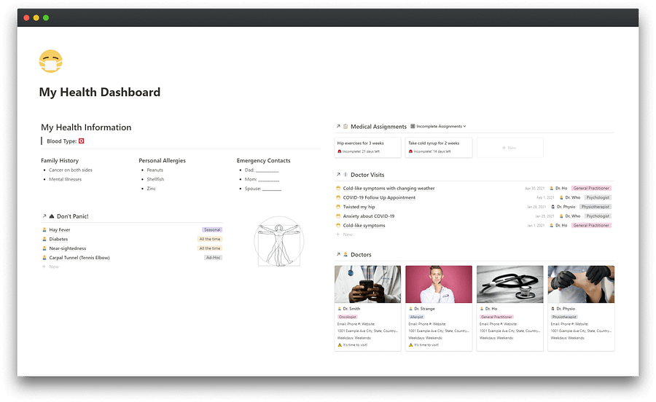Click the person icon beside Dr. Physio card title
Screen dimensions: 656x402
click(x=553, y=308)
